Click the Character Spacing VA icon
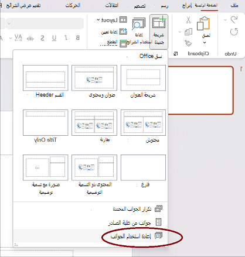Viewport: 245px width, 257px height. tap(18, 38)
